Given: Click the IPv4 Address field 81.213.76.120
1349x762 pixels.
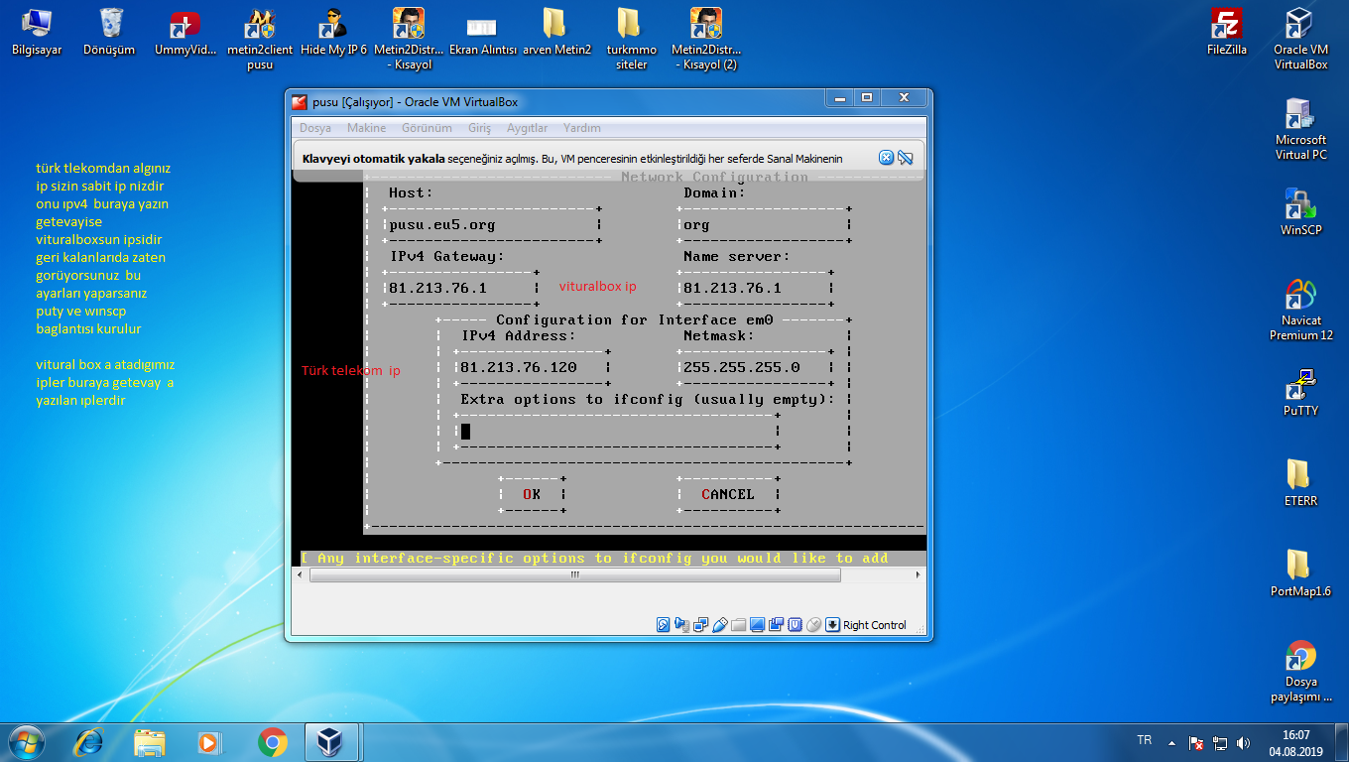Looking at the screenshot, I should click(x=534, y=368).
